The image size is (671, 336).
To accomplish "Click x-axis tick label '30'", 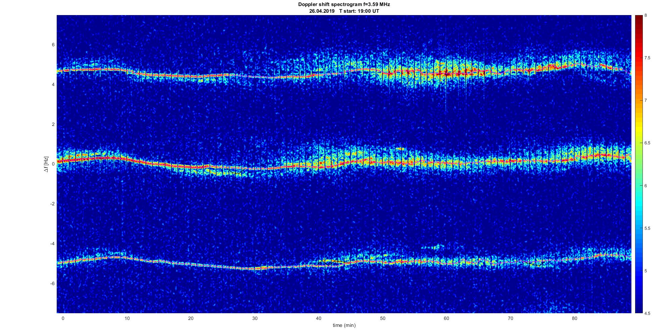I will (x=255, y=318).
